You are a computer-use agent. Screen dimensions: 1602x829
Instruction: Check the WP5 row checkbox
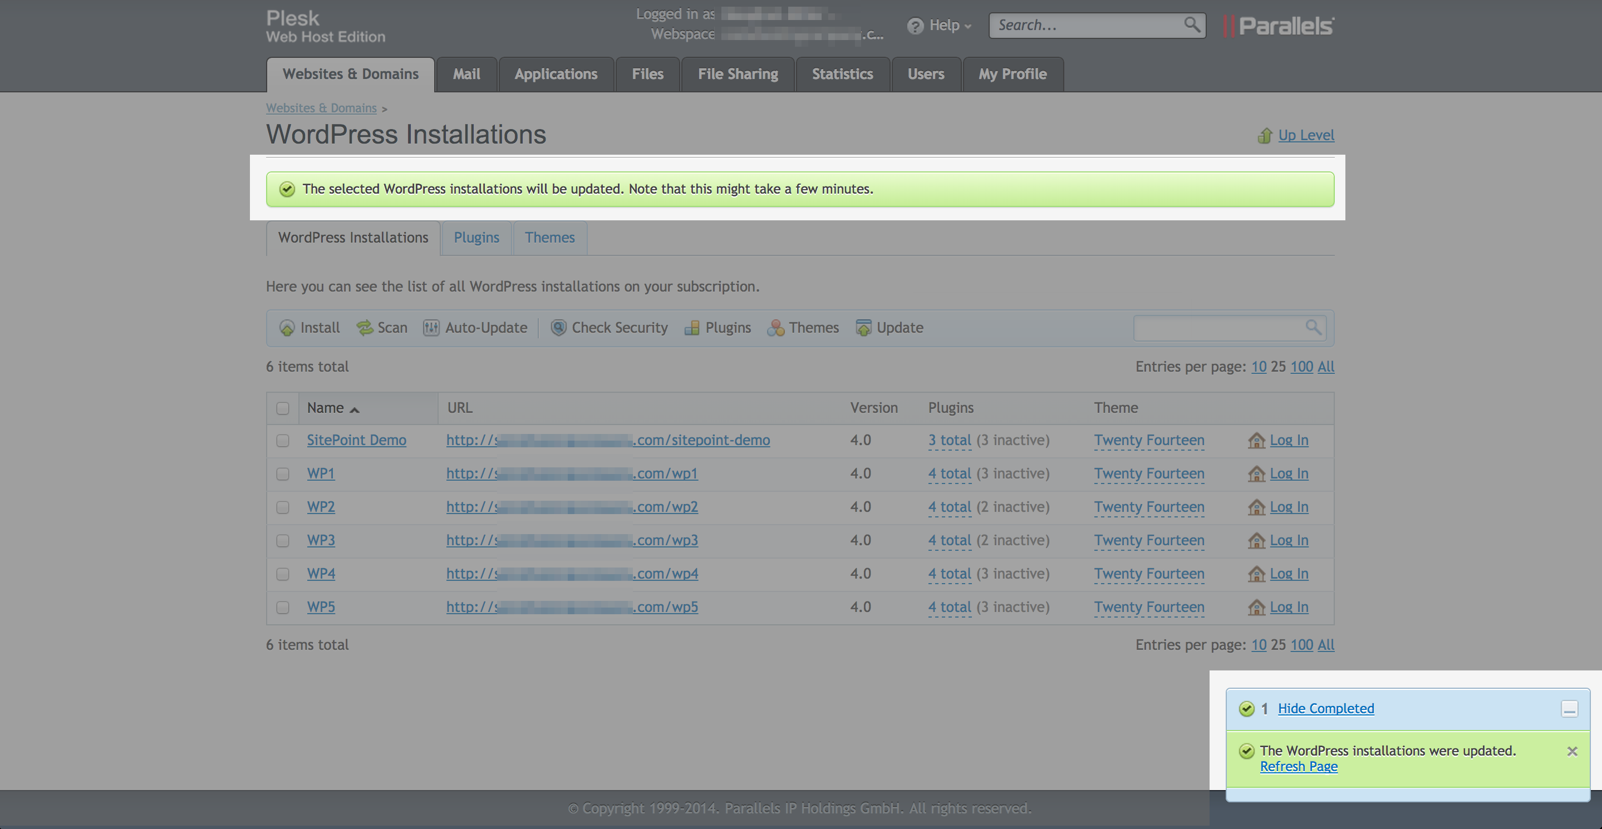[x=283, y=607]
